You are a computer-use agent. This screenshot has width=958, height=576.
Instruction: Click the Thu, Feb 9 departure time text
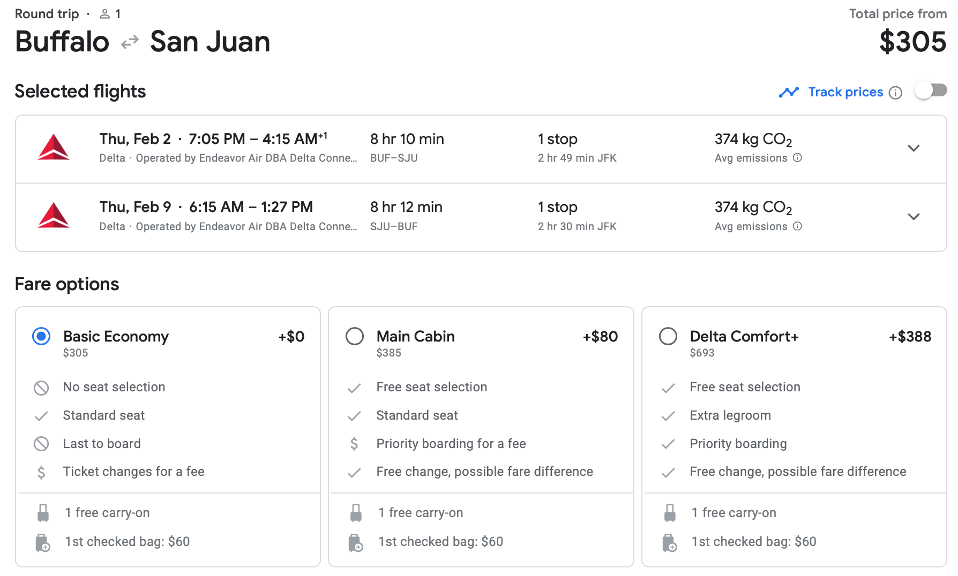(206, 207)
